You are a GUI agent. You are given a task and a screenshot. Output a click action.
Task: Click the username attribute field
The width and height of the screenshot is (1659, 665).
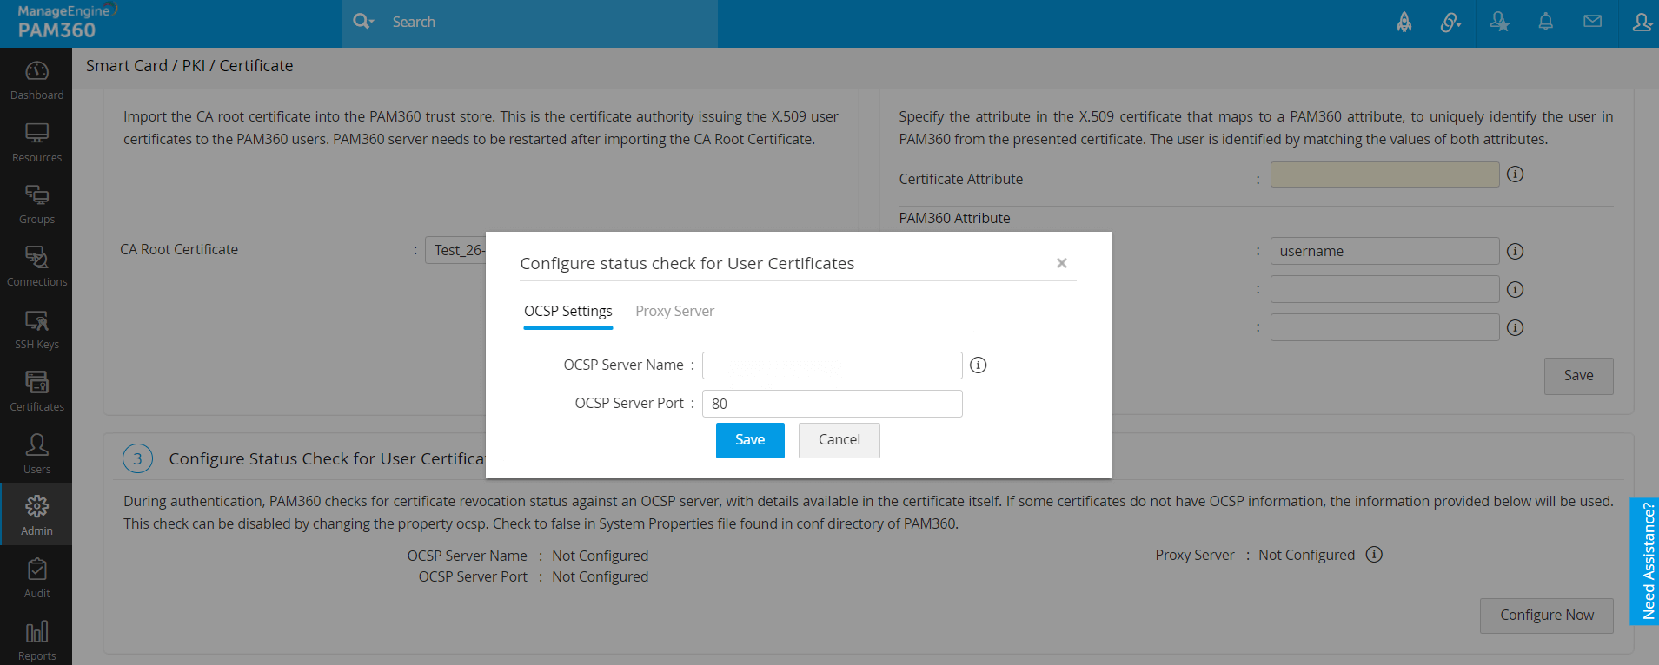1384,251
